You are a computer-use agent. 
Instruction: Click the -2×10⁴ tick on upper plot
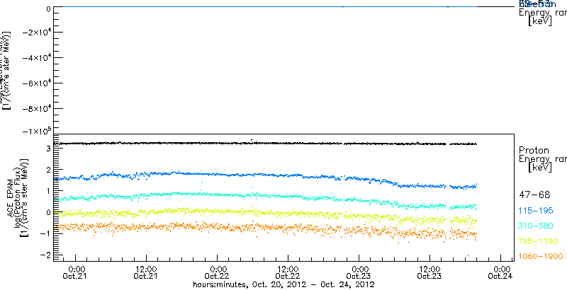(36, 32)
